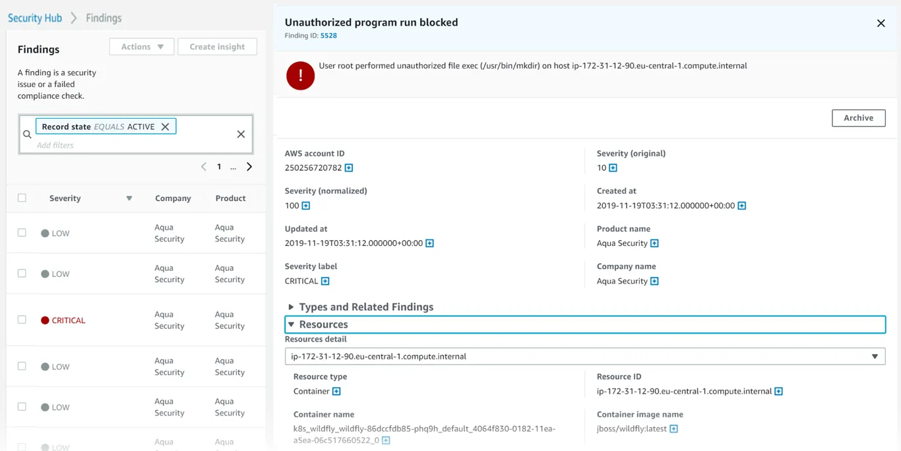Select all findings with header checkbox
This screenshot has width=901, height=451.
[x=22, y=198]
